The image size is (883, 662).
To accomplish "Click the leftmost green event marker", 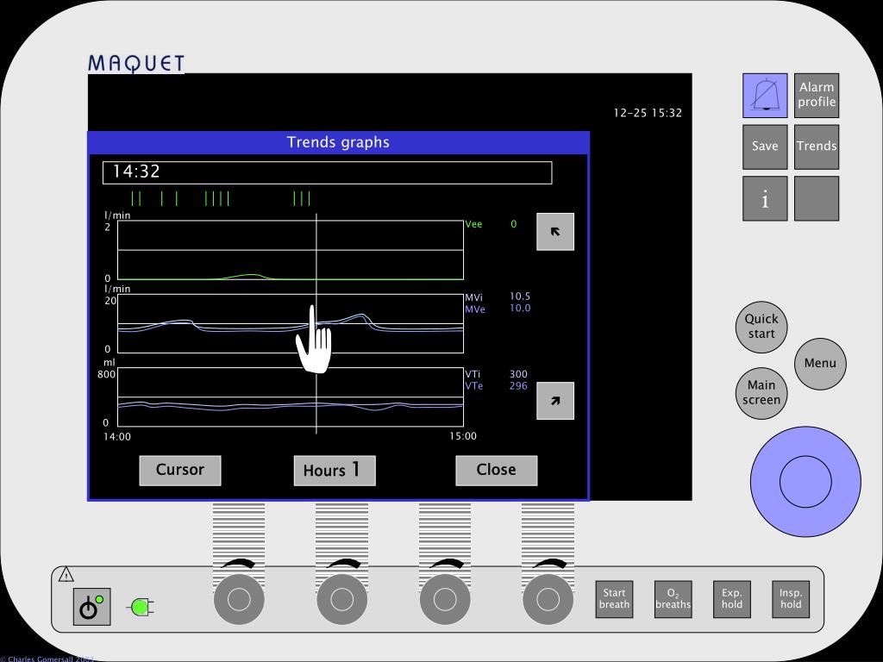I will pyautogui.click(x=132, y=199).
